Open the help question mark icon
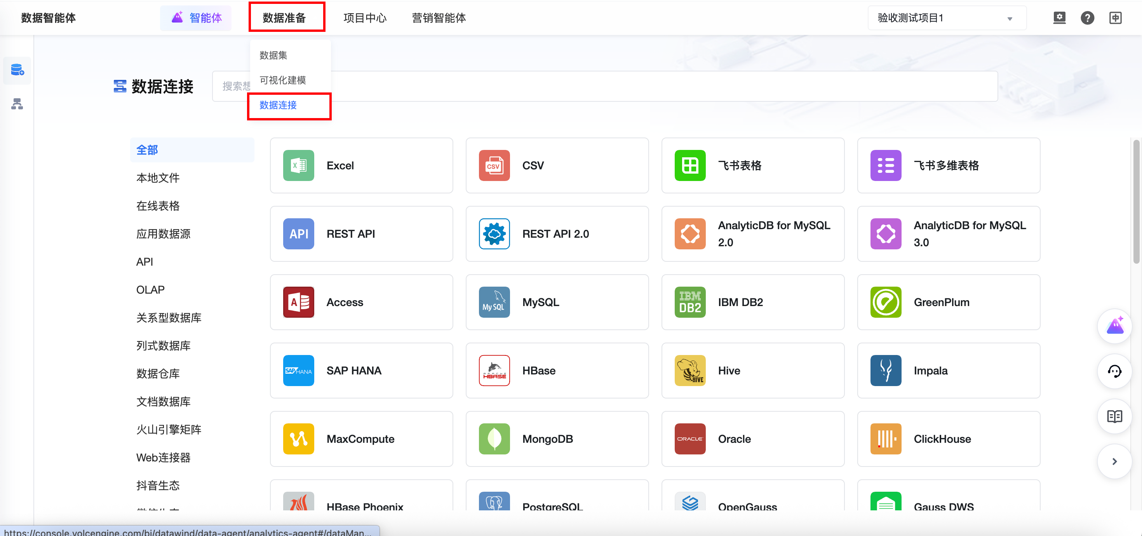The width and height of the screenshot is (1142, 536). pyautogui.click(x=1087, y=18)
